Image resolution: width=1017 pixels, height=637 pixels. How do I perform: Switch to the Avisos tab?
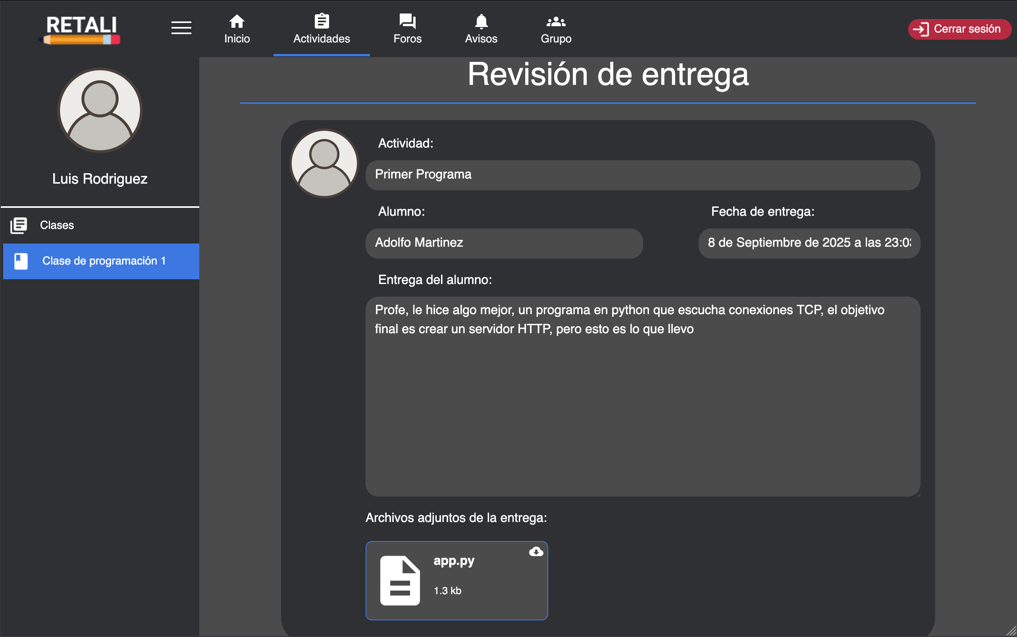pyautogui.click(x=481, y=29)
